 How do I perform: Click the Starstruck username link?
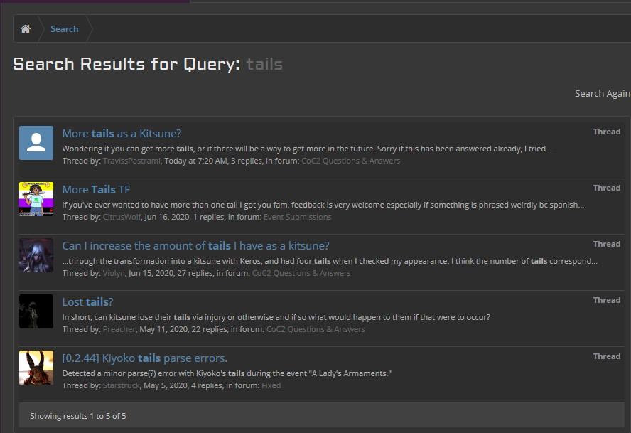[x=122, y=385]
